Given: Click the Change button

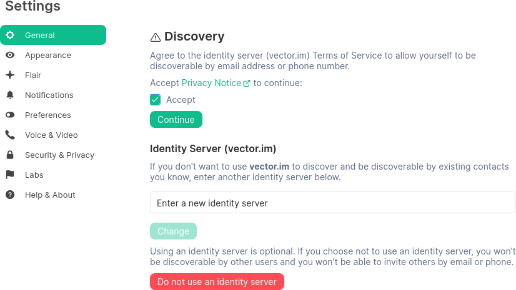Looking at the screenshot, I should click(173, 231).
